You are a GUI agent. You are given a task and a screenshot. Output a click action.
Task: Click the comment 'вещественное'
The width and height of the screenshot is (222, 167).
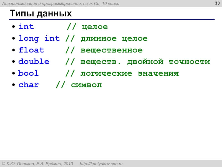[x=112, y=50]
